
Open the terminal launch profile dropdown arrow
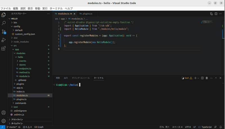click(x=198, y=78)
